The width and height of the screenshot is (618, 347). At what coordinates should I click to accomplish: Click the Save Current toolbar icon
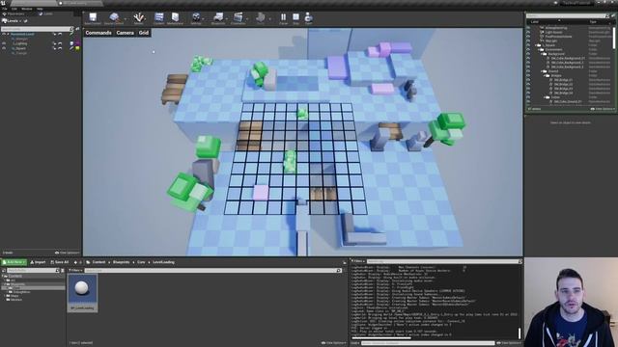[x=93, y=17]
